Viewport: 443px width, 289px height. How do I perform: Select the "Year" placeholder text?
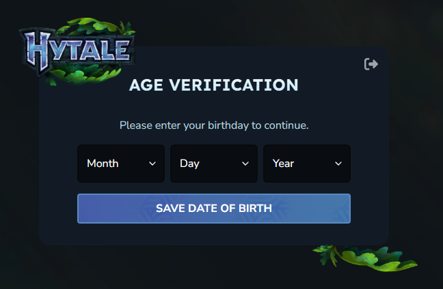(x=283, y=164)
